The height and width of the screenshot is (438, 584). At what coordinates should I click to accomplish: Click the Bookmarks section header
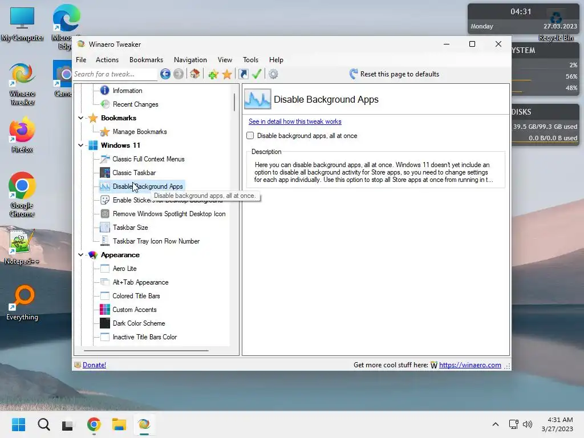pos(119,118)
